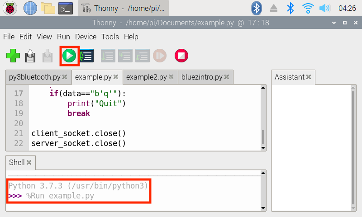Screen dimensions: 362x217
Task: Click the if(data=="b'q'") line
Action: [x=87, y=94]
